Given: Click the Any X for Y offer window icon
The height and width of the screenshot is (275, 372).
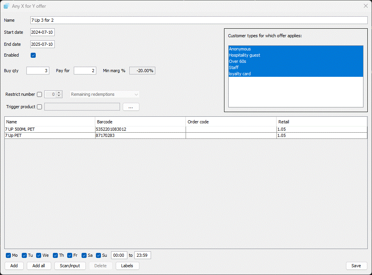Looking at the screenshot, I should click(x=6, y=6).
